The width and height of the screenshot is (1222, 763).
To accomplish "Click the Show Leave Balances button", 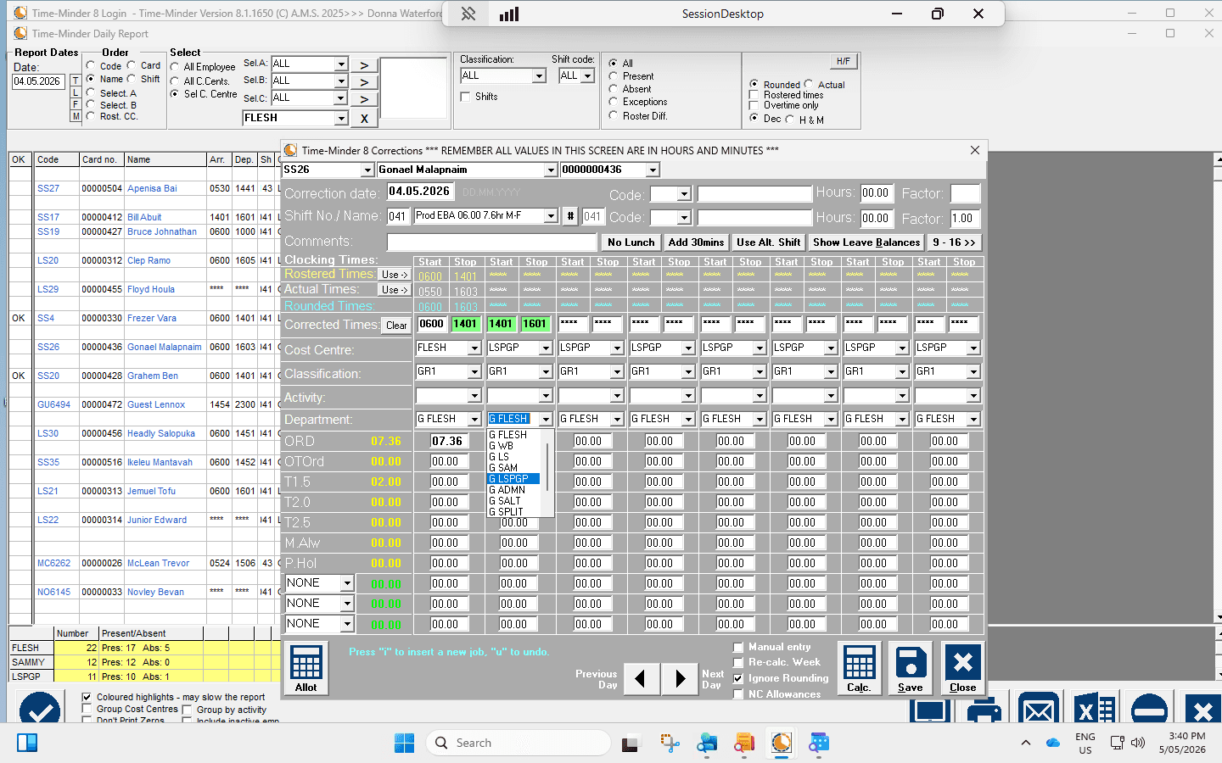I will tap(866, 242).
